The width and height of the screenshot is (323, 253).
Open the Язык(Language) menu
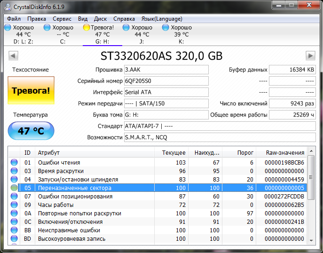(x=162, y=19)
